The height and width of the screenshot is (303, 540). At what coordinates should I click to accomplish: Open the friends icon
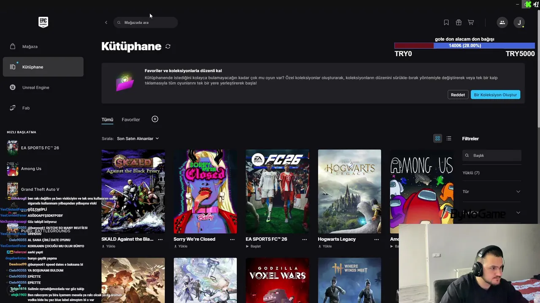pos(502,22)
